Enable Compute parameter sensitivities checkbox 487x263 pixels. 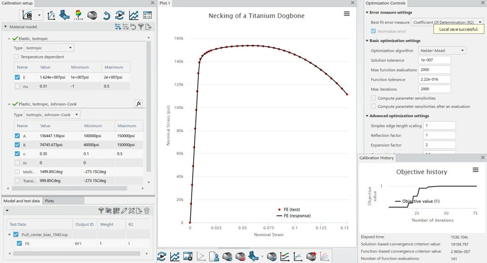pyautogui.click(x=373, y=98)
